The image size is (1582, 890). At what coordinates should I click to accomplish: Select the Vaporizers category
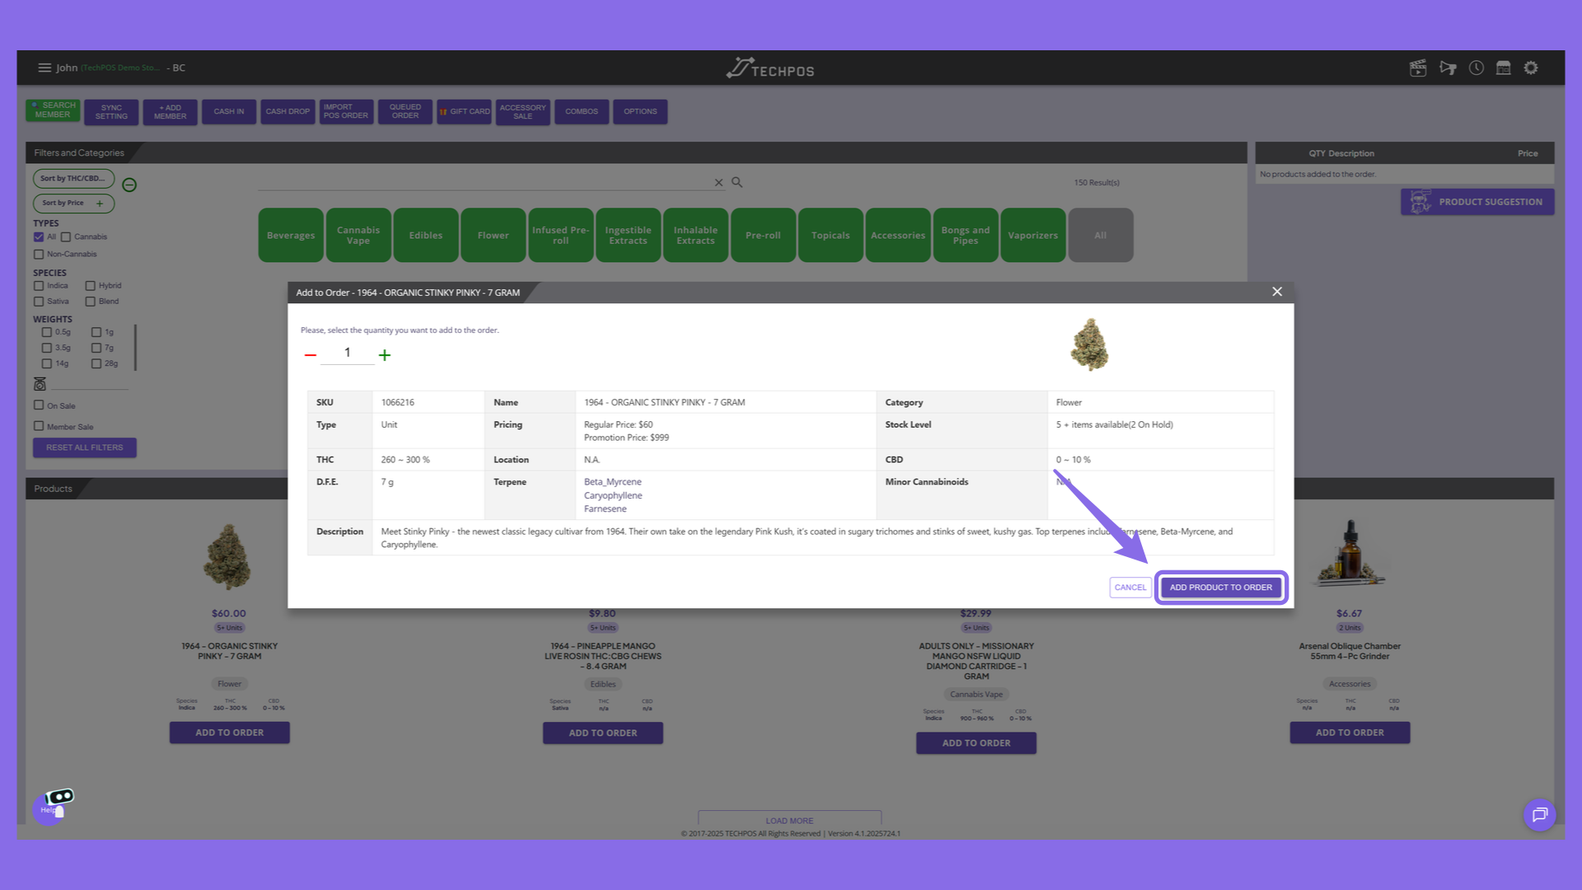1033,236
